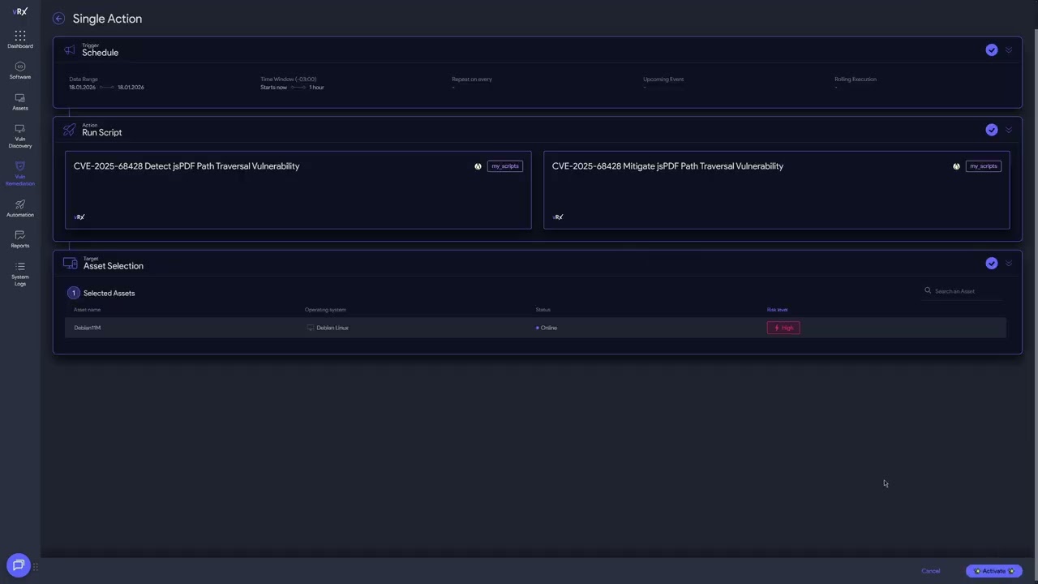Open the chat support bubble
This screenshot has width=1038, height=584.
tap(19, 565)
